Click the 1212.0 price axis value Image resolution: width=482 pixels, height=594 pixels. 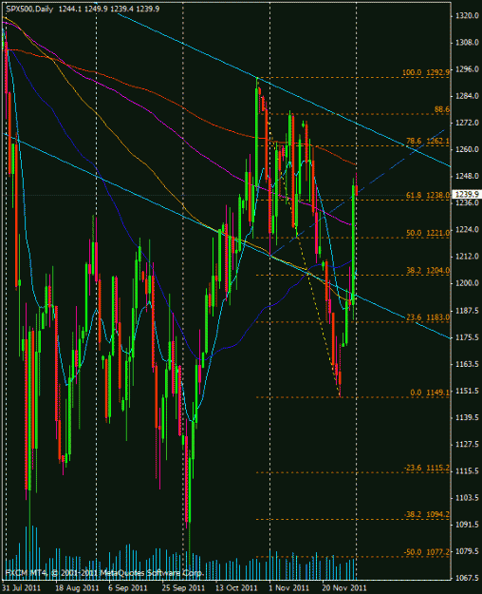[x=468, y=257]
